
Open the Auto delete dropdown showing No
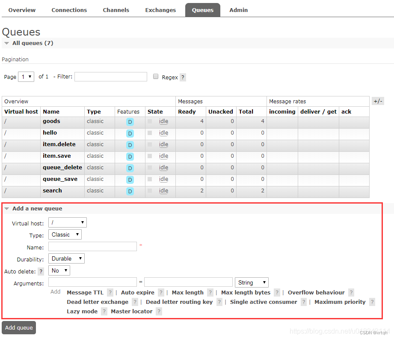click(x=59, y=270)
